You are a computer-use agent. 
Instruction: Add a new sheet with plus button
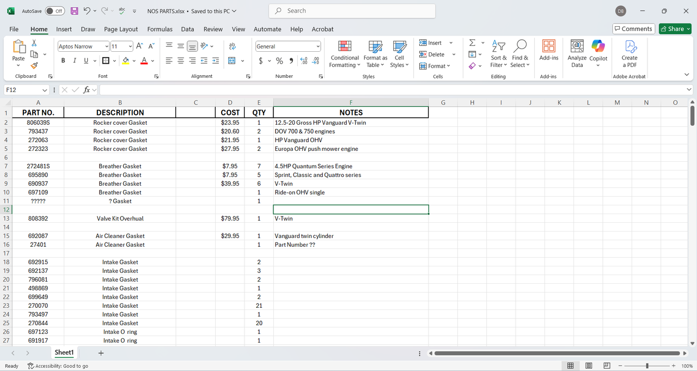click(101, 353)
